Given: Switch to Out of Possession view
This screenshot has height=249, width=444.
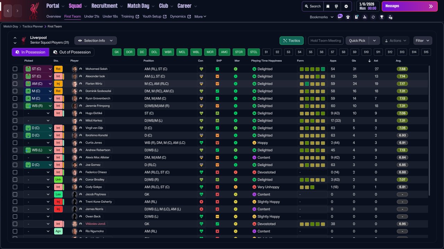Looking at the screenshot, I should tap(72, 52).
